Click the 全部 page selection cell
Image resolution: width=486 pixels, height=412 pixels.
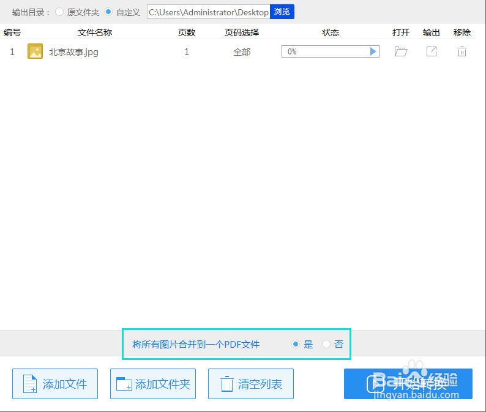click(242, 52)
